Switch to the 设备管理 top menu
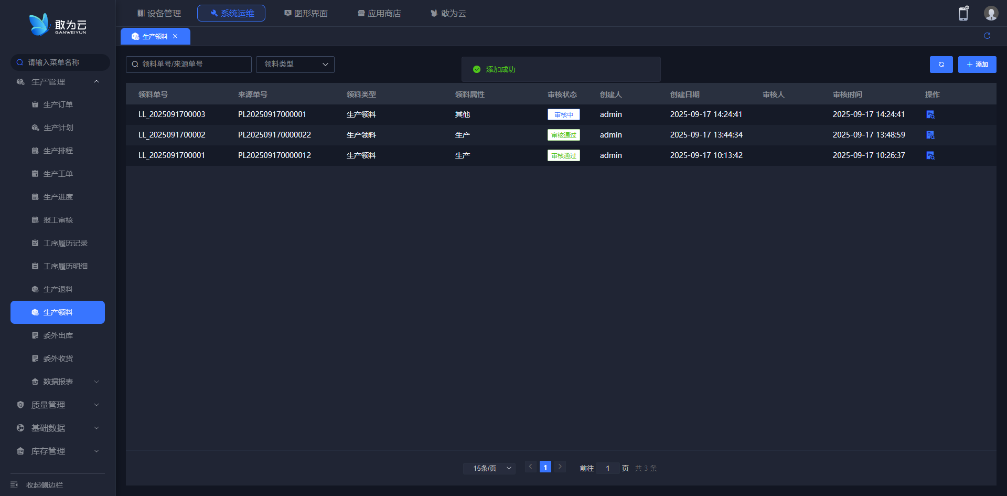Viewport: 1007px width, 496px height. pyautogui.click(x=159, y=13)
